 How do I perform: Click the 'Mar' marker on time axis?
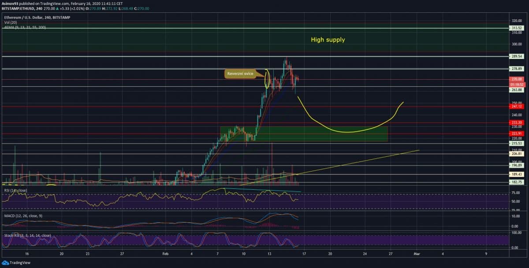coord(417,254)
